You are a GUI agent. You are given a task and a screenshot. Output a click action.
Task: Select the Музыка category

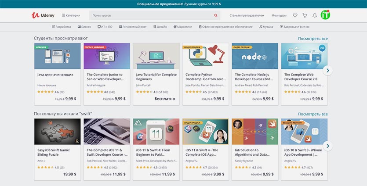pos(266,27)
